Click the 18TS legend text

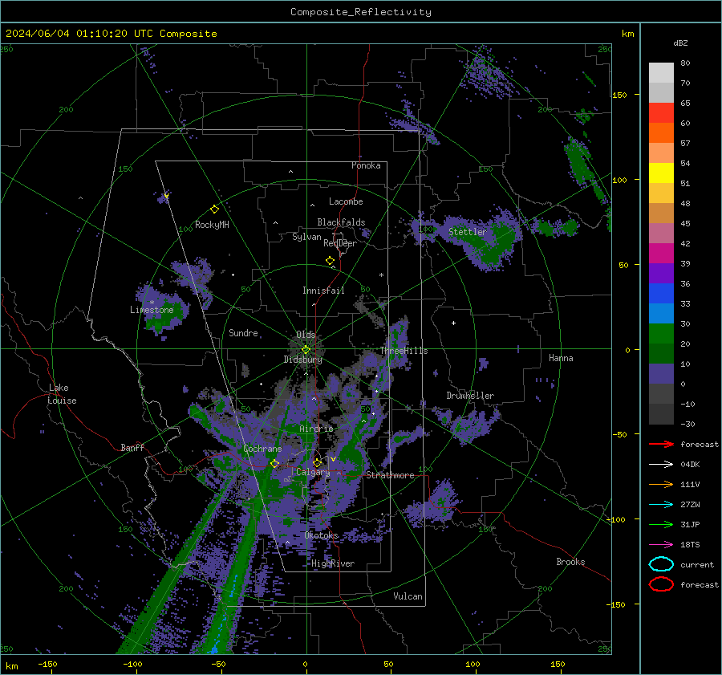point(690,545)
